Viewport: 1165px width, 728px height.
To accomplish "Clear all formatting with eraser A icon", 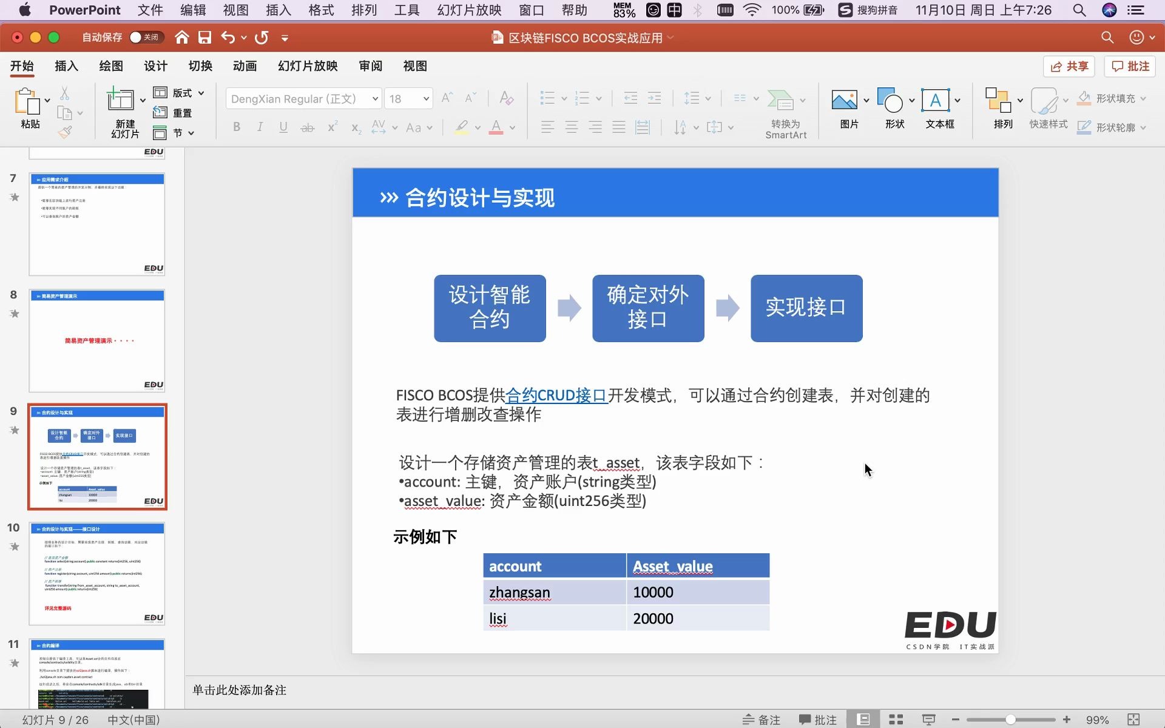I will tap(506, 98).
